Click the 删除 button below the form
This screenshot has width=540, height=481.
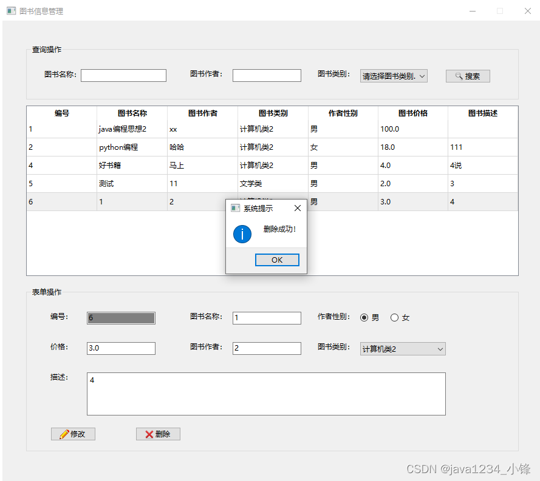[158, 434]
